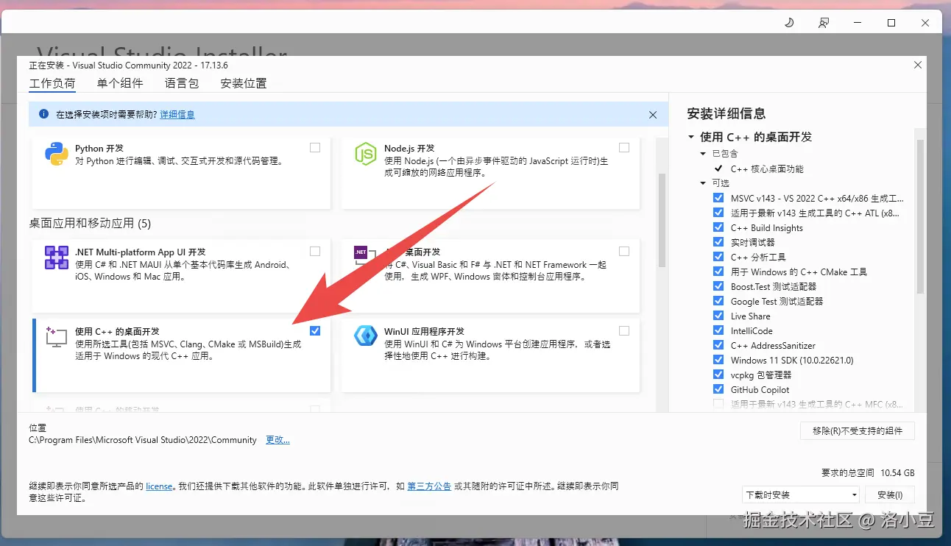Screen dimensions: 951x546
Task: Switch to 安装位置 tab
Action: click(244, 84)
